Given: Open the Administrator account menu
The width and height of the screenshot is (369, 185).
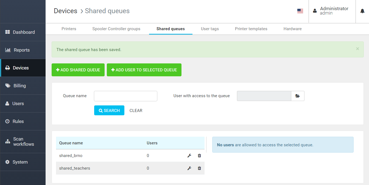Looking at the screenshot, I should pyautogui.click(x=332, y=11).
